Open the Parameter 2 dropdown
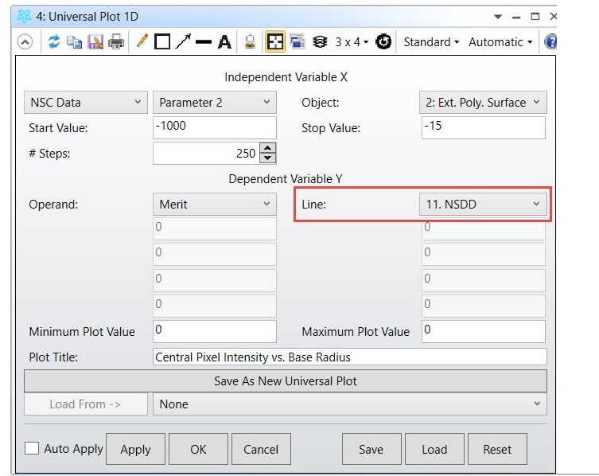The image size is (599, 476). coord(214,102)
